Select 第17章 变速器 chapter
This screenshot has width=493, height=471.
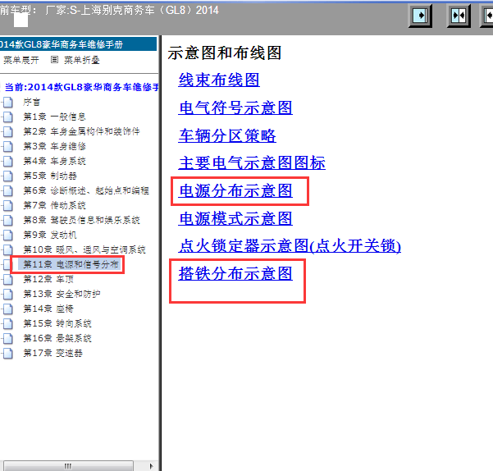(x=52, y=353)
